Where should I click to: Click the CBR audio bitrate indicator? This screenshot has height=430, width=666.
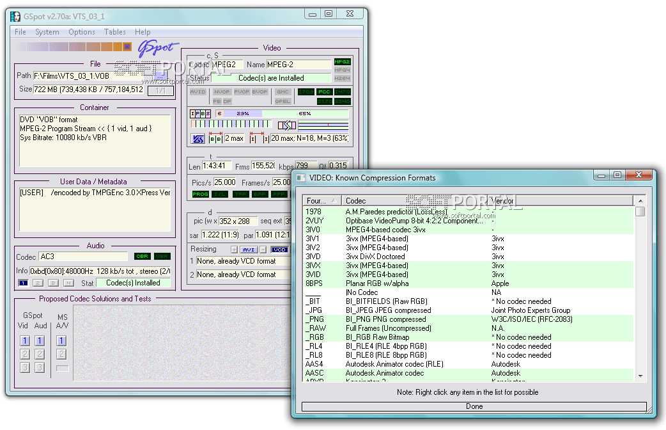142,257
